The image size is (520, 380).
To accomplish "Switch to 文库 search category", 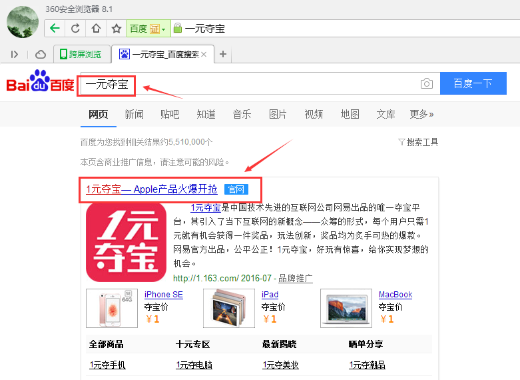I will coord(386,114).
